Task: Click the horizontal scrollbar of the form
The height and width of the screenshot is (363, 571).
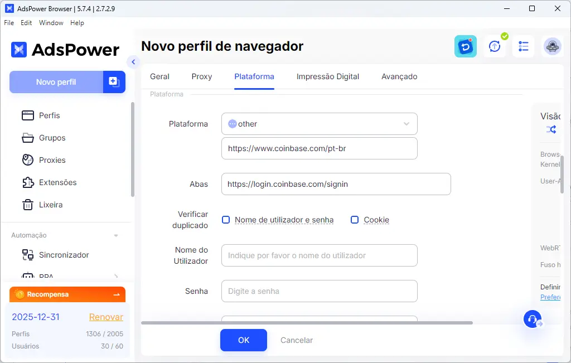Action: [x=307, y=323]
